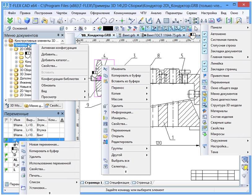This screenshot has width=252, height=195.
Task: Toggle the Закладки страниц checkbox
Action: 204,69
